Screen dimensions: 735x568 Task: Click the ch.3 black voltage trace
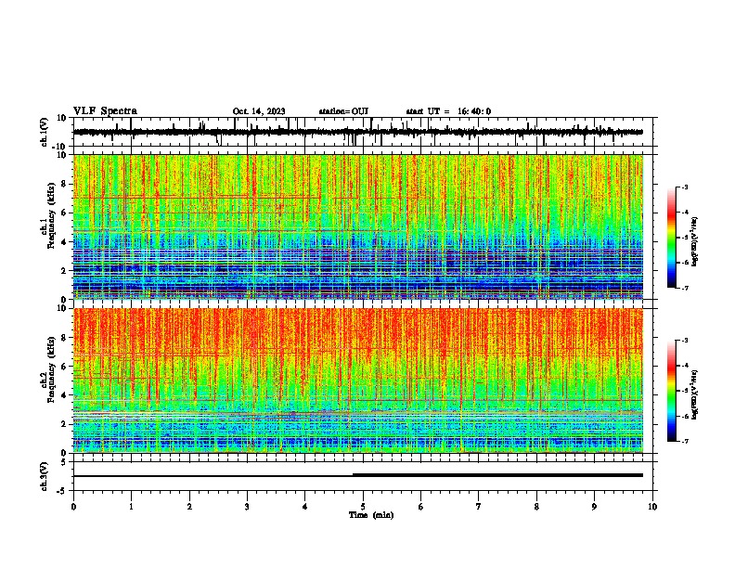click(x=357, y=475)
